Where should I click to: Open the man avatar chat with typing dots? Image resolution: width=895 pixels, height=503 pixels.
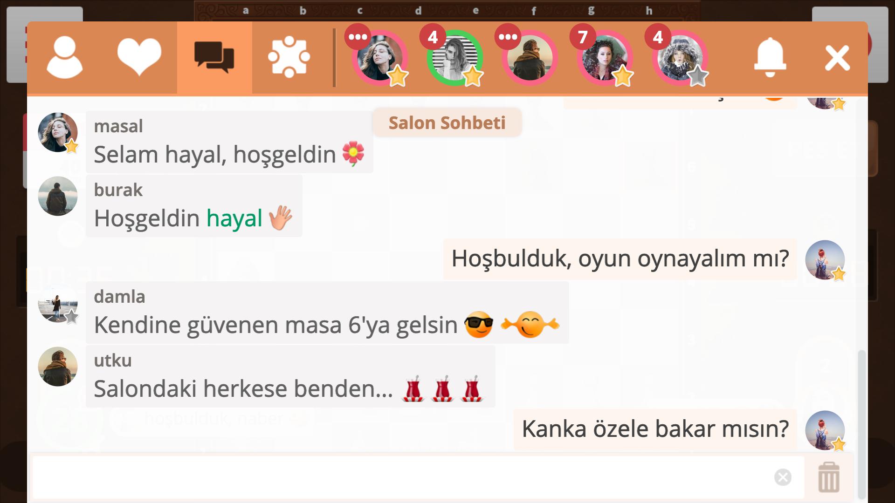[530, 58]
